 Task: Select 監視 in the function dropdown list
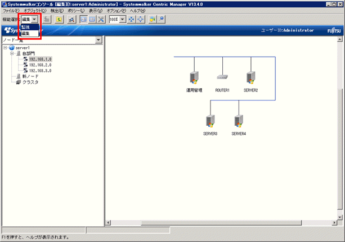pos(30,27)
